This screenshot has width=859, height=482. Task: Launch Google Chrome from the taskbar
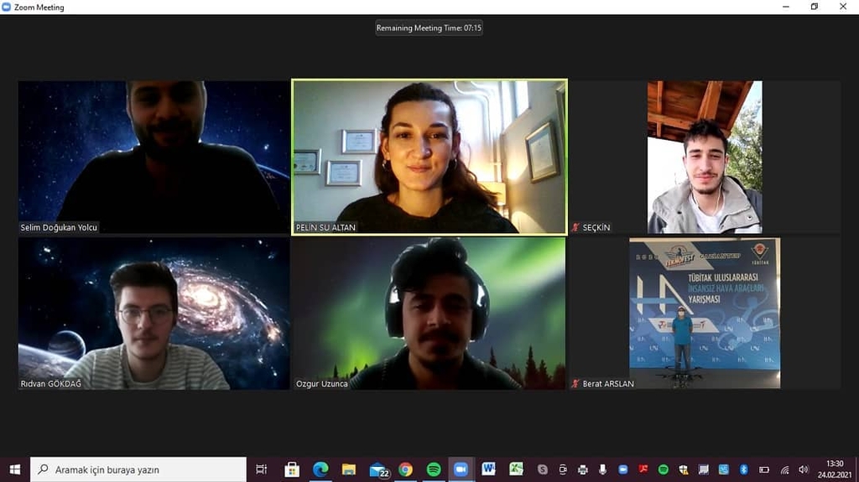pos(405,469)
